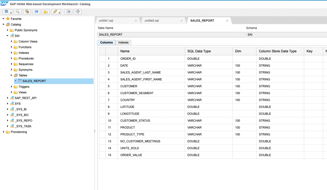Click the _SYS_TASK schema icon
The image size is (327, 190).
pos(12,126)
